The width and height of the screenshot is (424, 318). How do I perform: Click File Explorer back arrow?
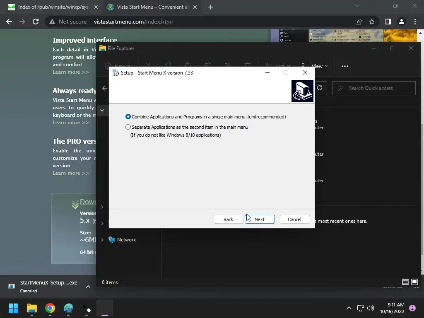click(105, 88)
